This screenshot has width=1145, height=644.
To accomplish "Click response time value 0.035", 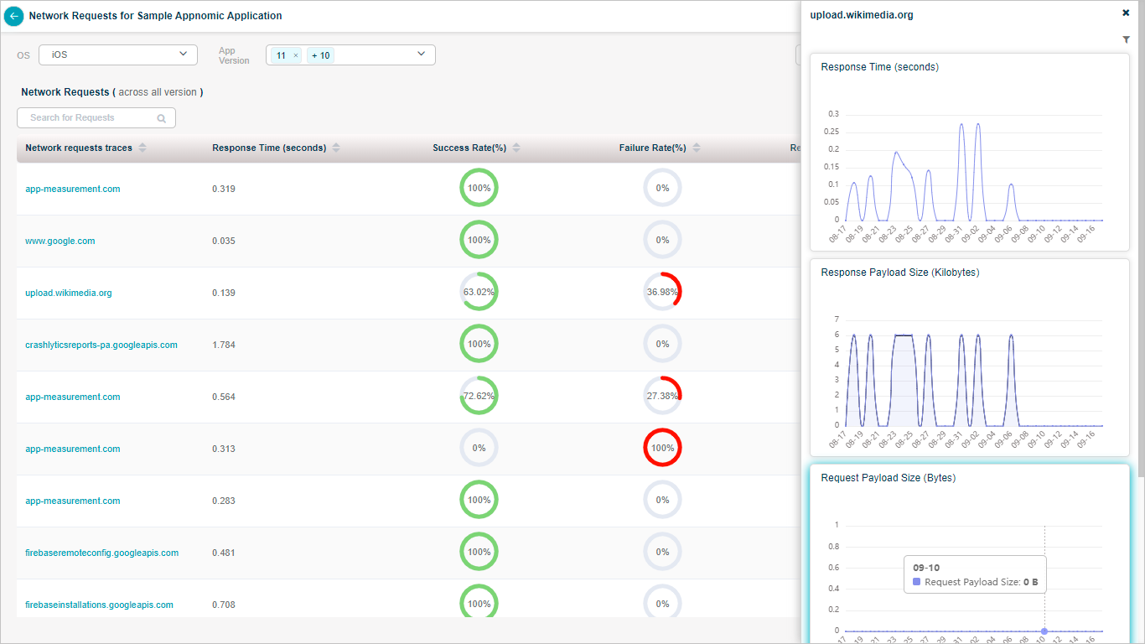I will tap(224, 241).
